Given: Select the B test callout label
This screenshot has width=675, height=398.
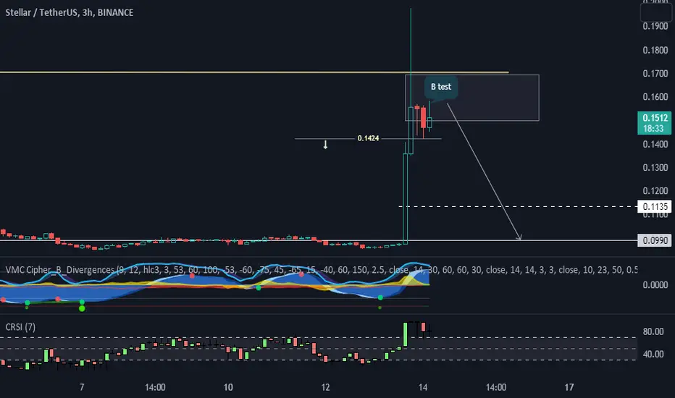Looking at the screenshot, I should pyautogui.click(x=441, y=87).
